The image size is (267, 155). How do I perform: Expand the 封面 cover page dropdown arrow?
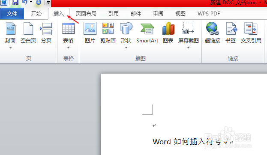click(x=10, y=48)
